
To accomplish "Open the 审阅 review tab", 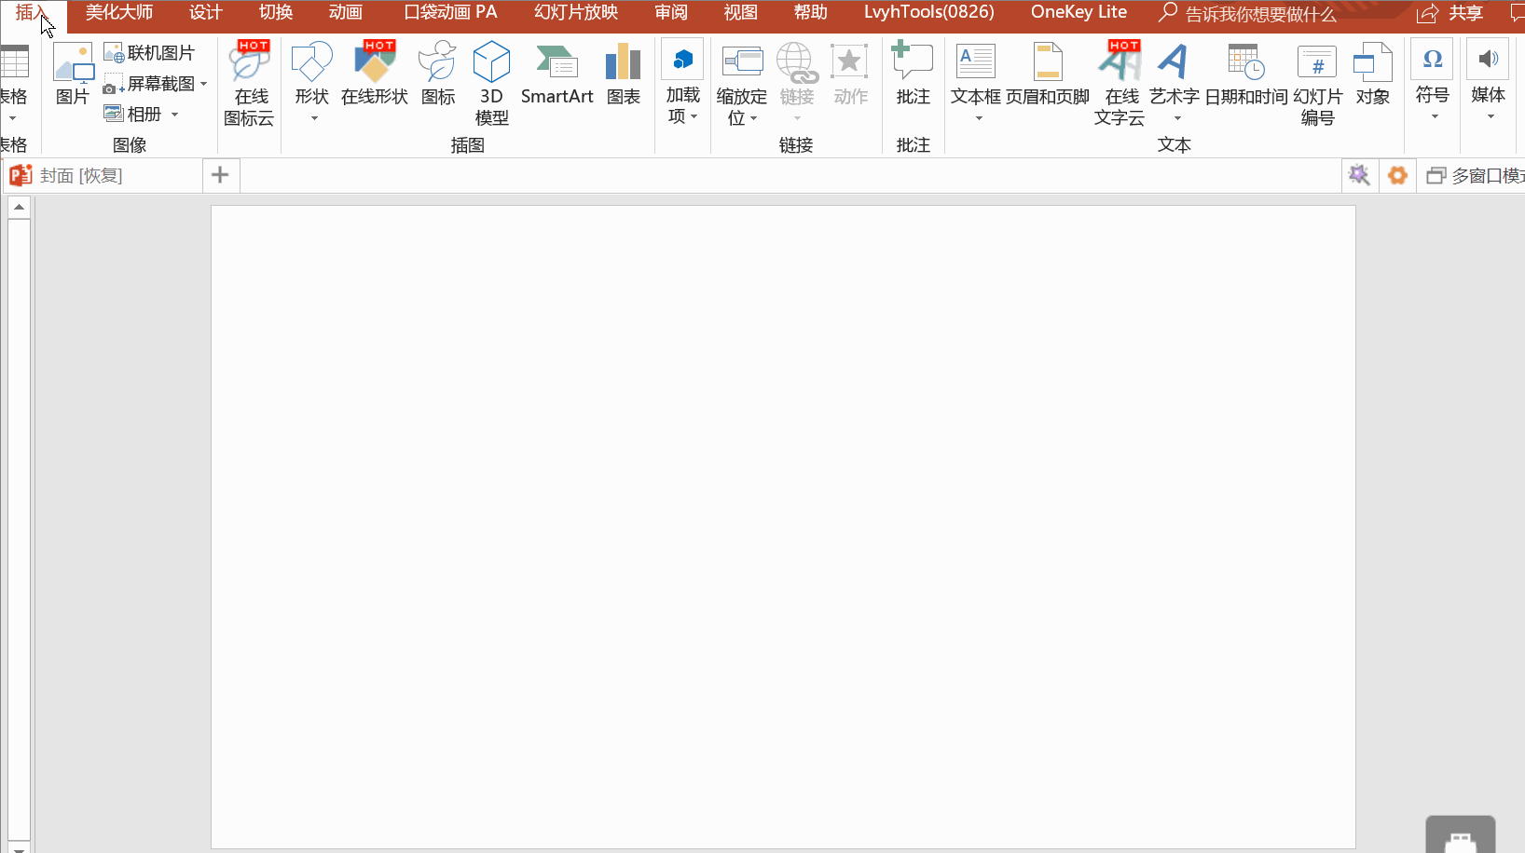I will 671,13.
